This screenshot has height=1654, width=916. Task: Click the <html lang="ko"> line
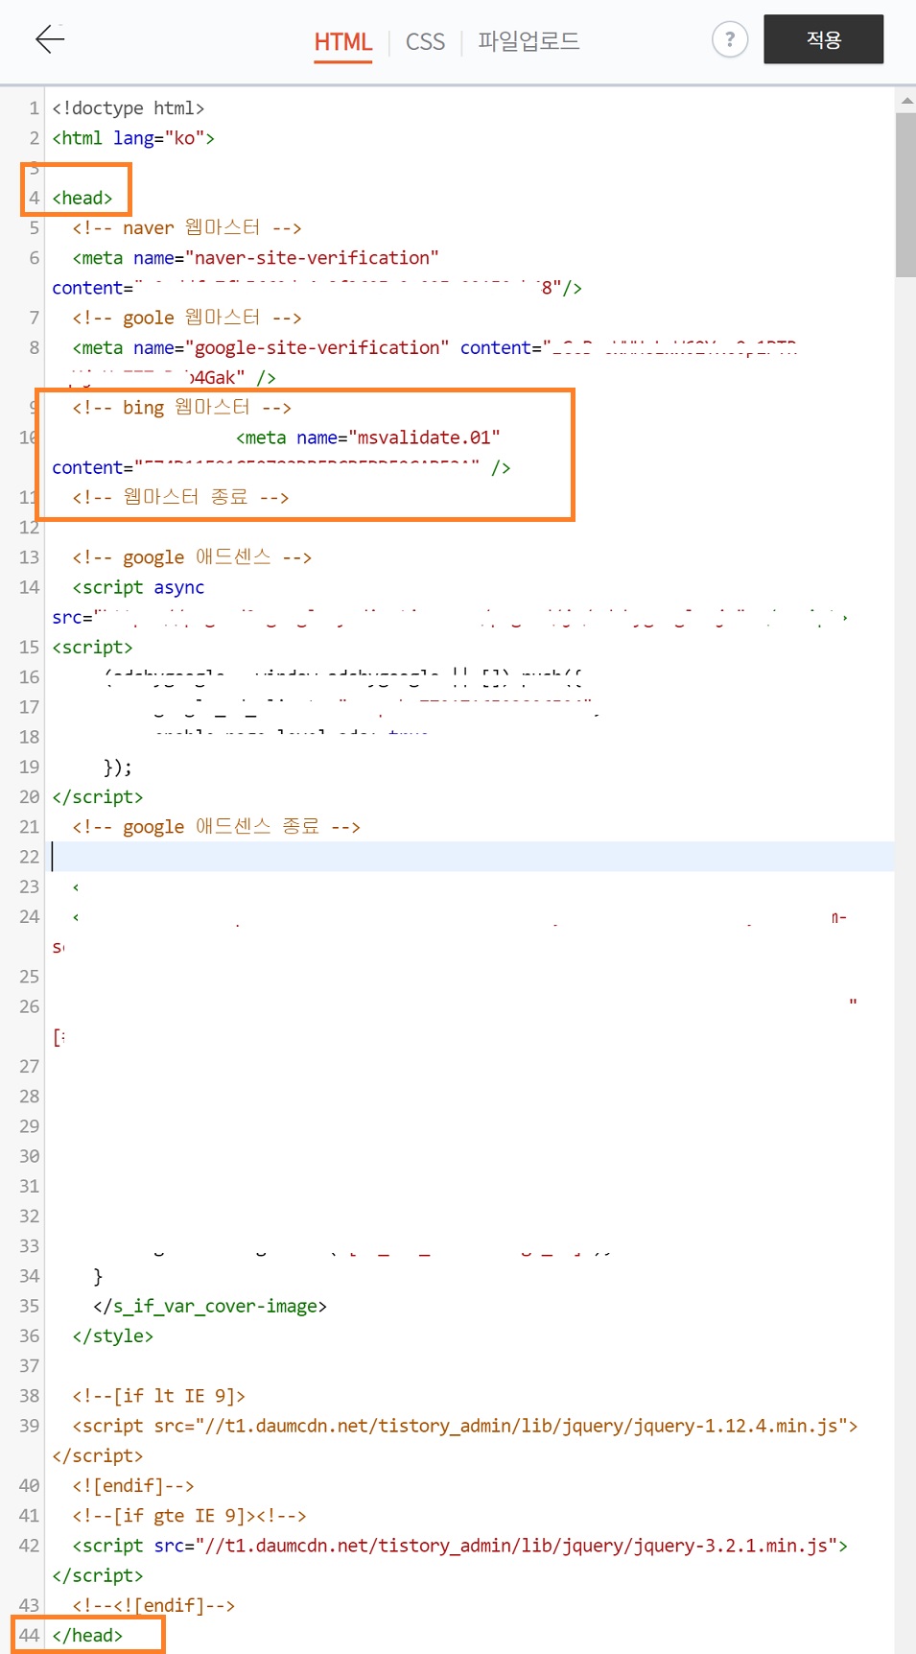133,138
